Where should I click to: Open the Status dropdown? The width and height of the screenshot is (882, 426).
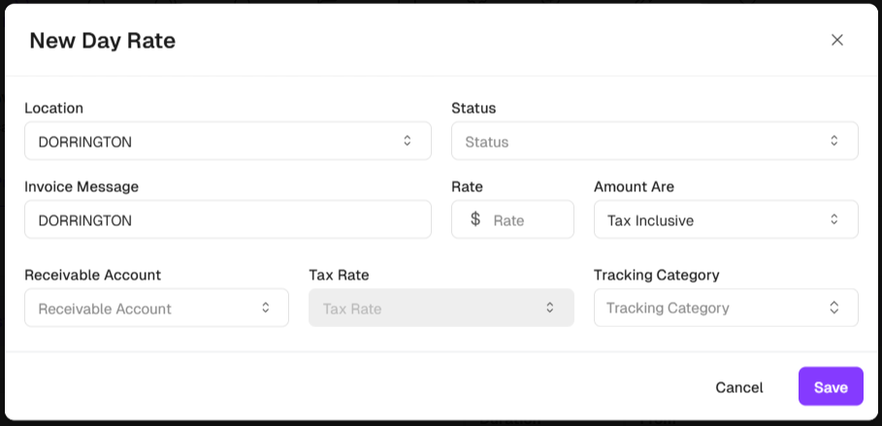point(640,141)
